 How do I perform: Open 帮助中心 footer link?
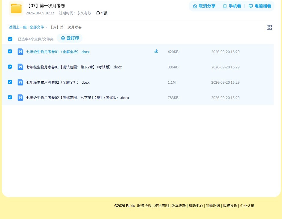coord(196,206)
